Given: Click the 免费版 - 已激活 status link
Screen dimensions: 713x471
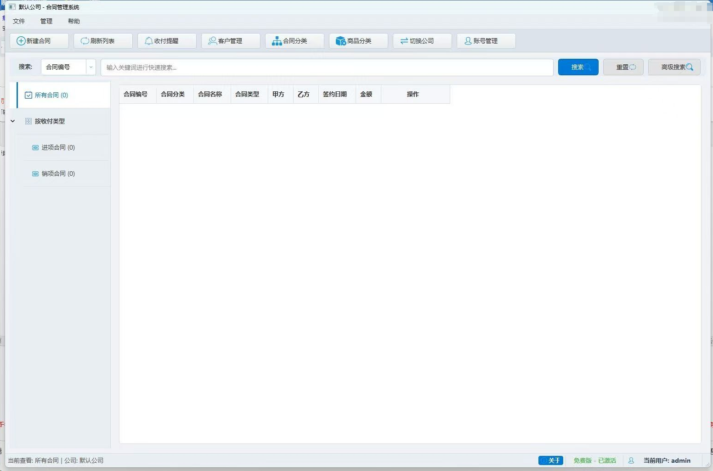Looking at the screenshot, I should click(x=595, y=460).
